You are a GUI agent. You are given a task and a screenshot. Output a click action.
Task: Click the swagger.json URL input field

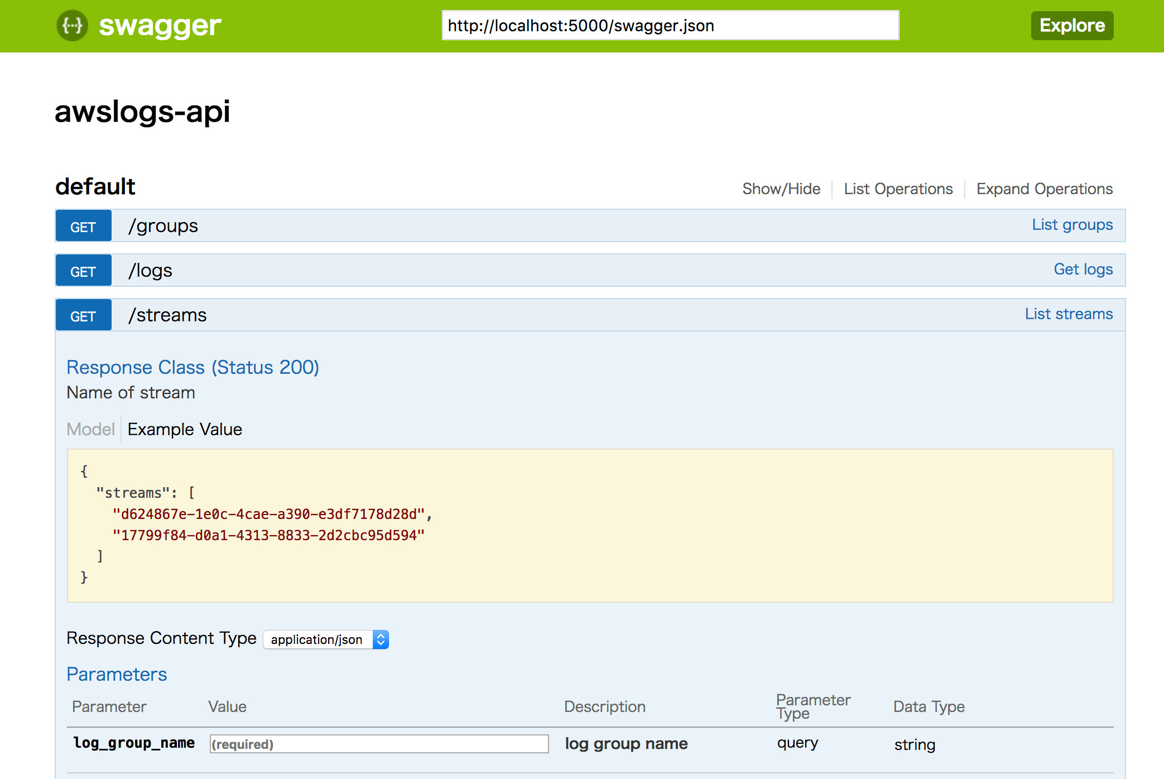[x=670, y=26]
